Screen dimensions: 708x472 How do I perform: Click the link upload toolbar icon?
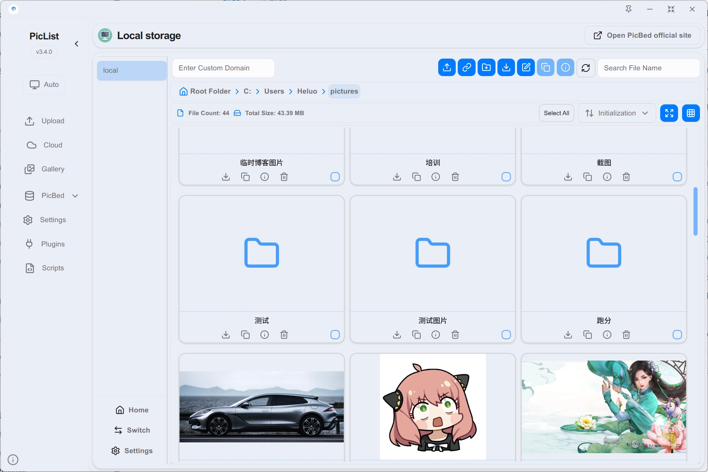point(466,68)
